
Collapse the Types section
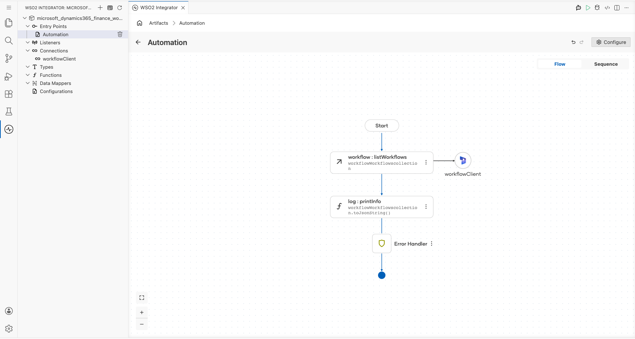tap(28, 67)
